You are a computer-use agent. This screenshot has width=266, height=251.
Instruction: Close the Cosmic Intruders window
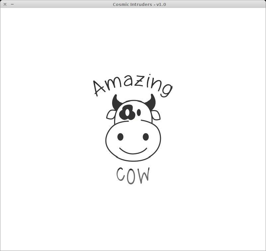[x=5, y=4]
